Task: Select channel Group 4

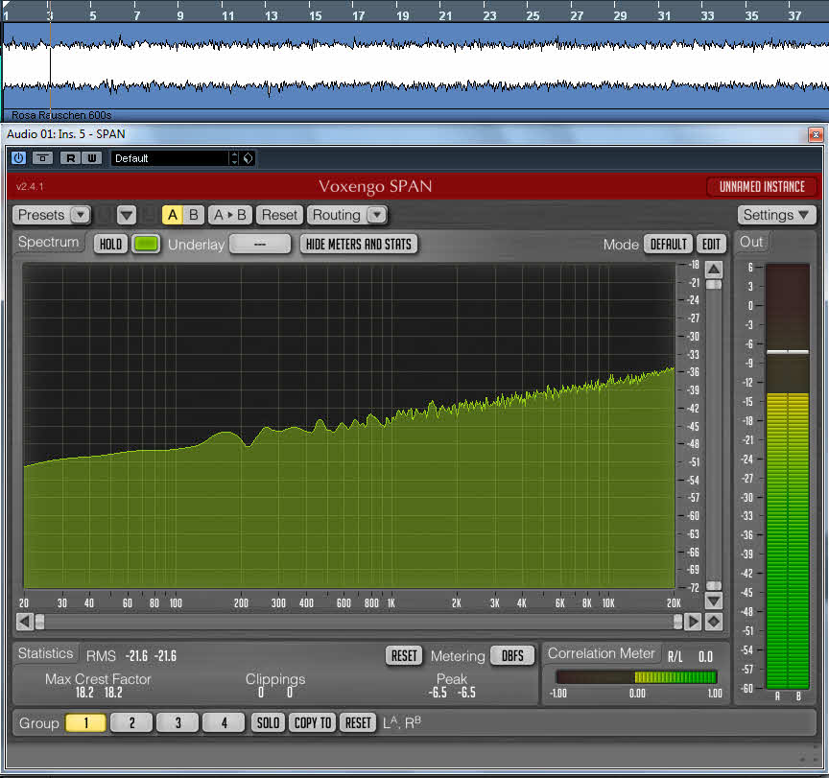Action: click(x=224, y=722)
